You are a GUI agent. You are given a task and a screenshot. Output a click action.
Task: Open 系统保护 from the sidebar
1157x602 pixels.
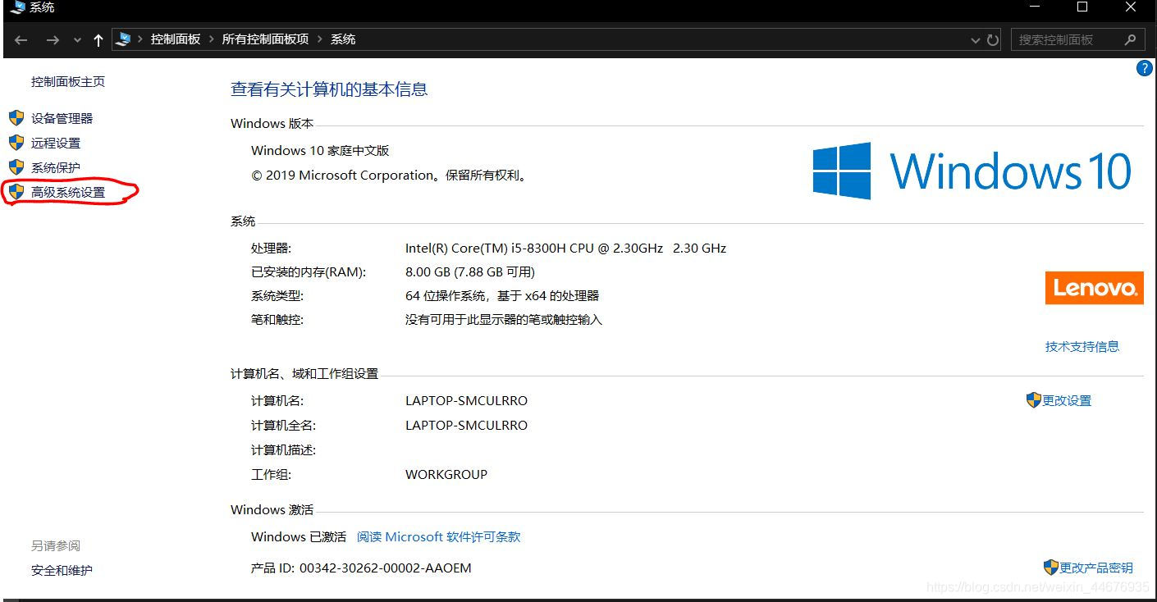[56, 167]
